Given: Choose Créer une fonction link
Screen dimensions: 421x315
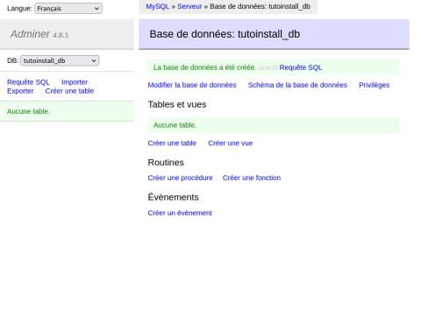Looking at the screenshot, I should click(x=252, y=178).
